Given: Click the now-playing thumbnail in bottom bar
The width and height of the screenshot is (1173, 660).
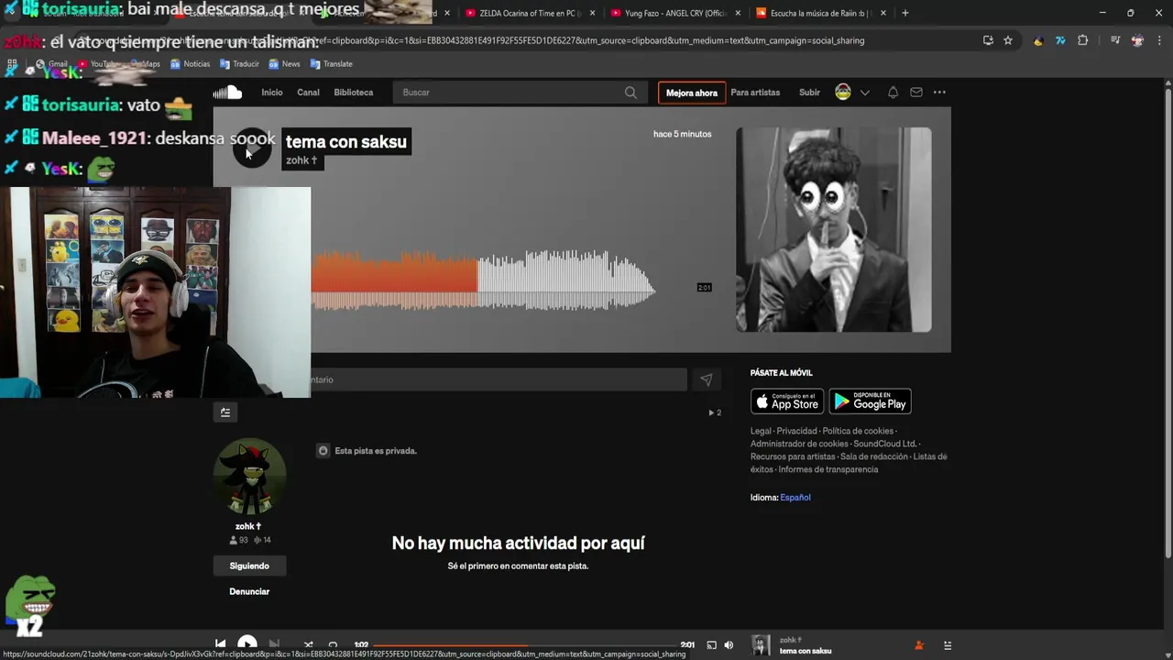Looking at the screenshot, I should [x=761, y=644].
